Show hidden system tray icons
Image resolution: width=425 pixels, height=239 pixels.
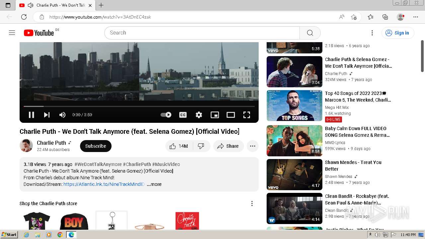click(x=370, y=235)
